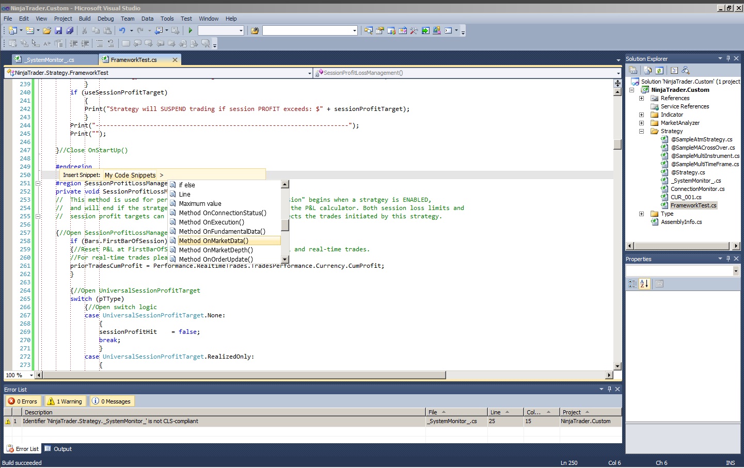Screen dimensions: 744x468
Task: Click the New Project toolbar icon
Action: click(x=12, y=31)
